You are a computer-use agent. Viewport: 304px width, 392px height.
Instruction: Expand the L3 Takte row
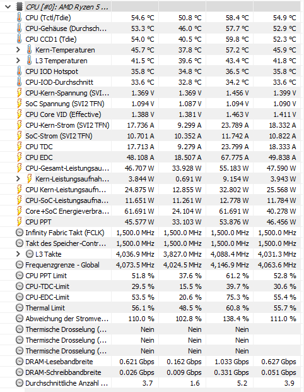pyautogui.click(x=18, y=254)
